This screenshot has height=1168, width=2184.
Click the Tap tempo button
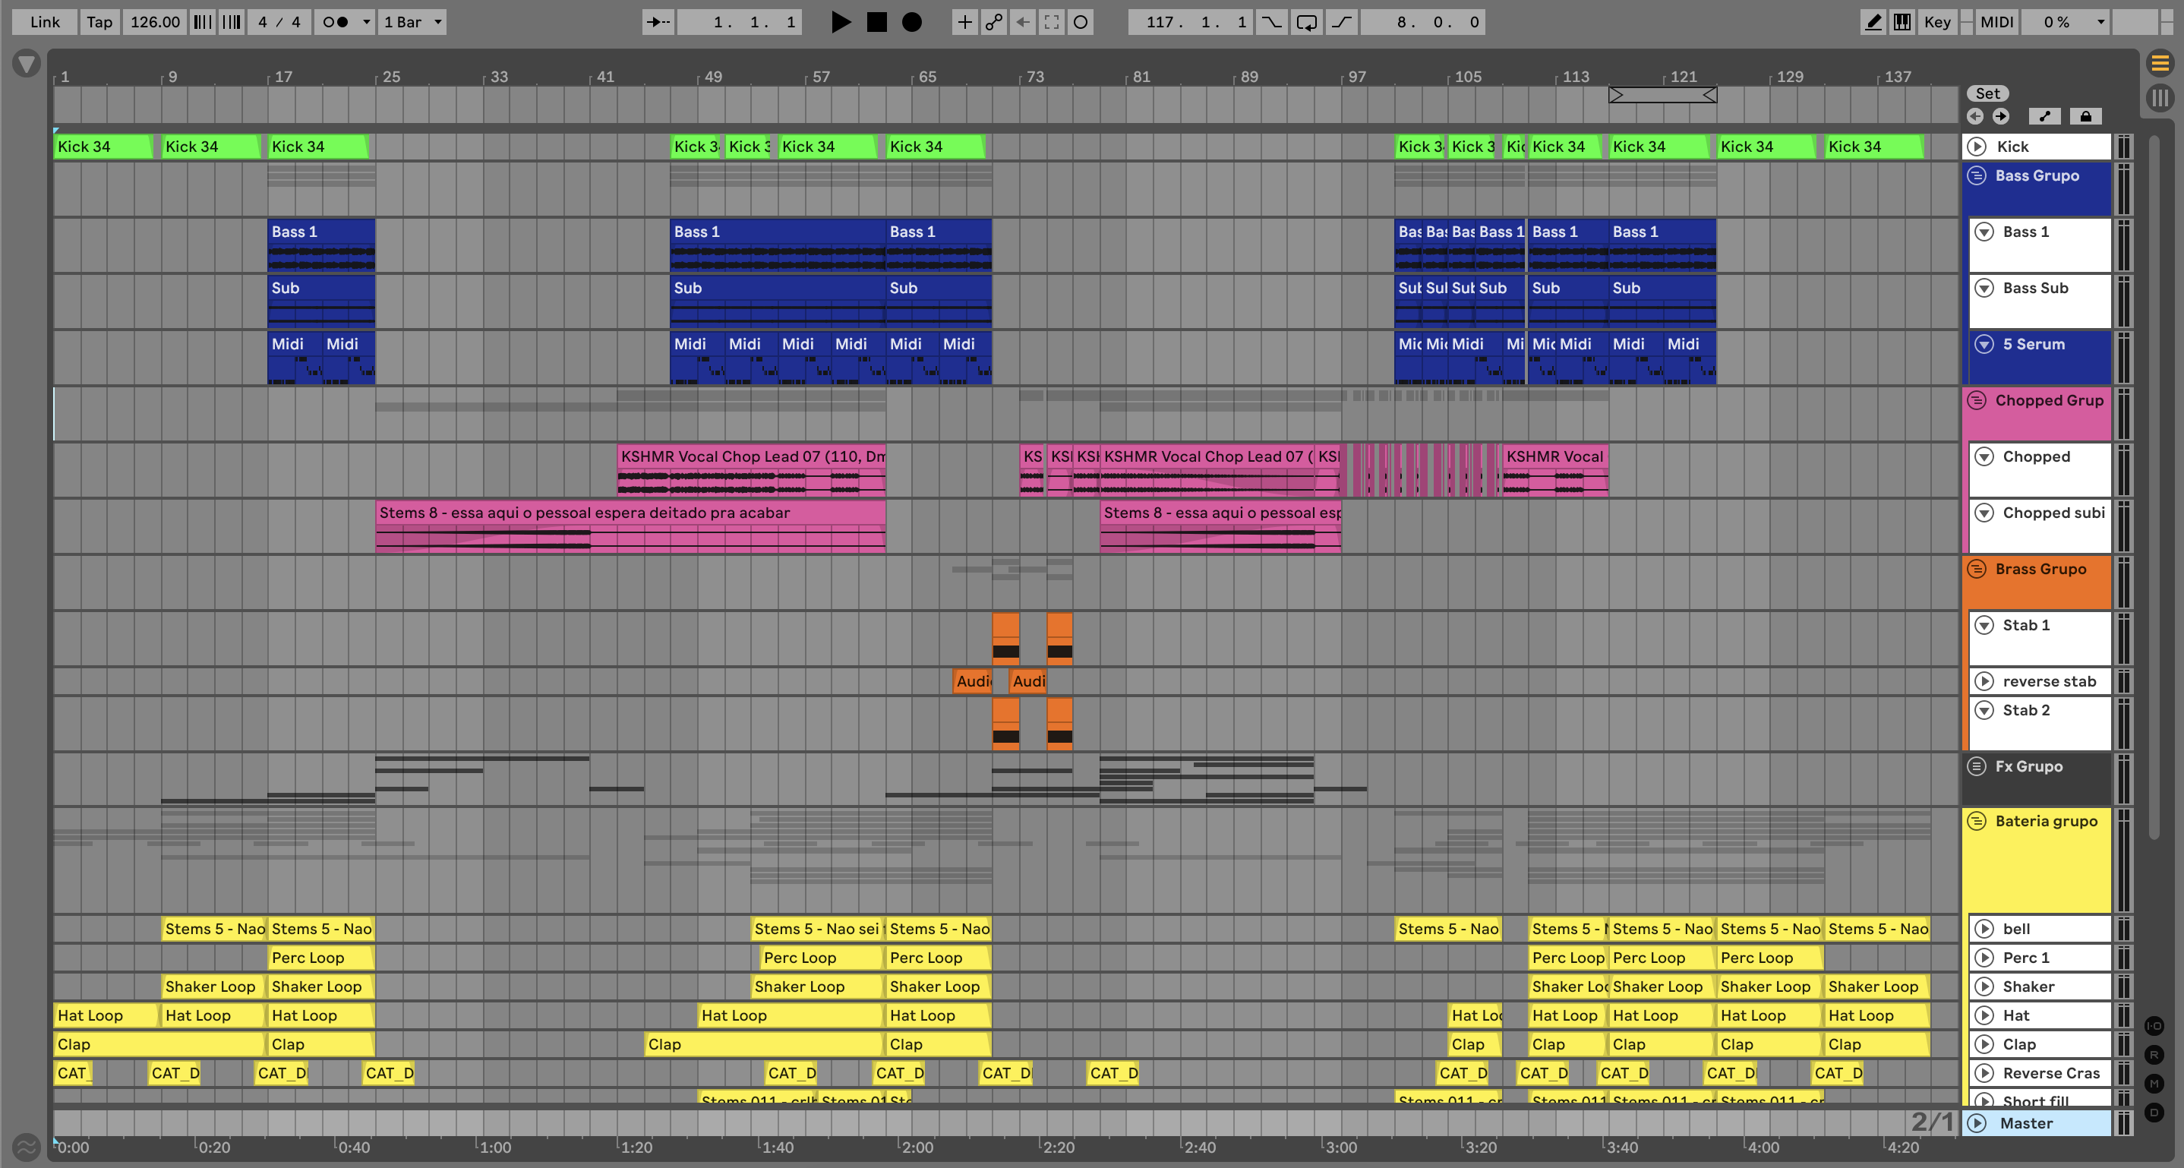click(99, 22)
